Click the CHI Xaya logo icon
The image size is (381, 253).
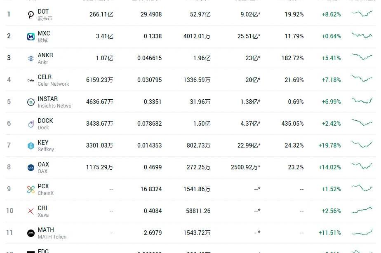point(31,211)
